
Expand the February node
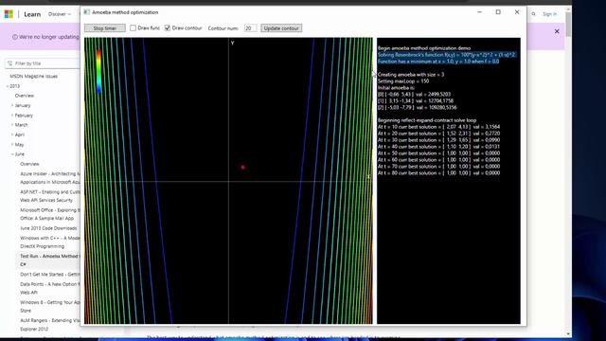point(12,116)
